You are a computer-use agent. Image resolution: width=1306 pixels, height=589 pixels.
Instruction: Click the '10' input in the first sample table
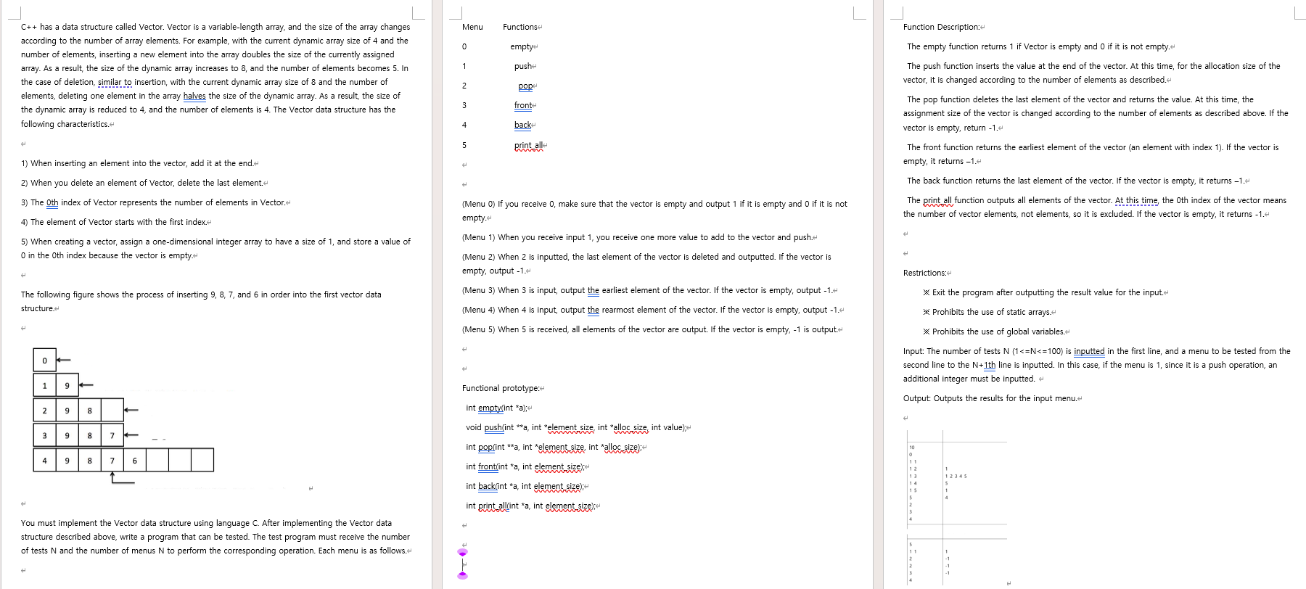pos(911,448)
